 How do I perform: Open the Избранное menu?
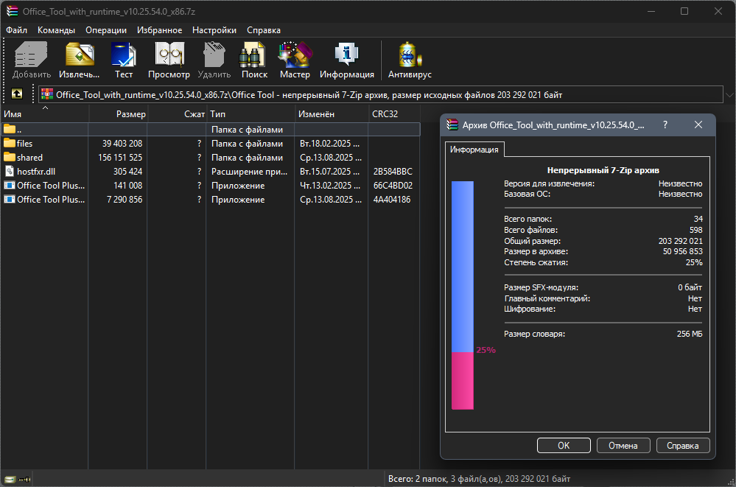[160, 30]
